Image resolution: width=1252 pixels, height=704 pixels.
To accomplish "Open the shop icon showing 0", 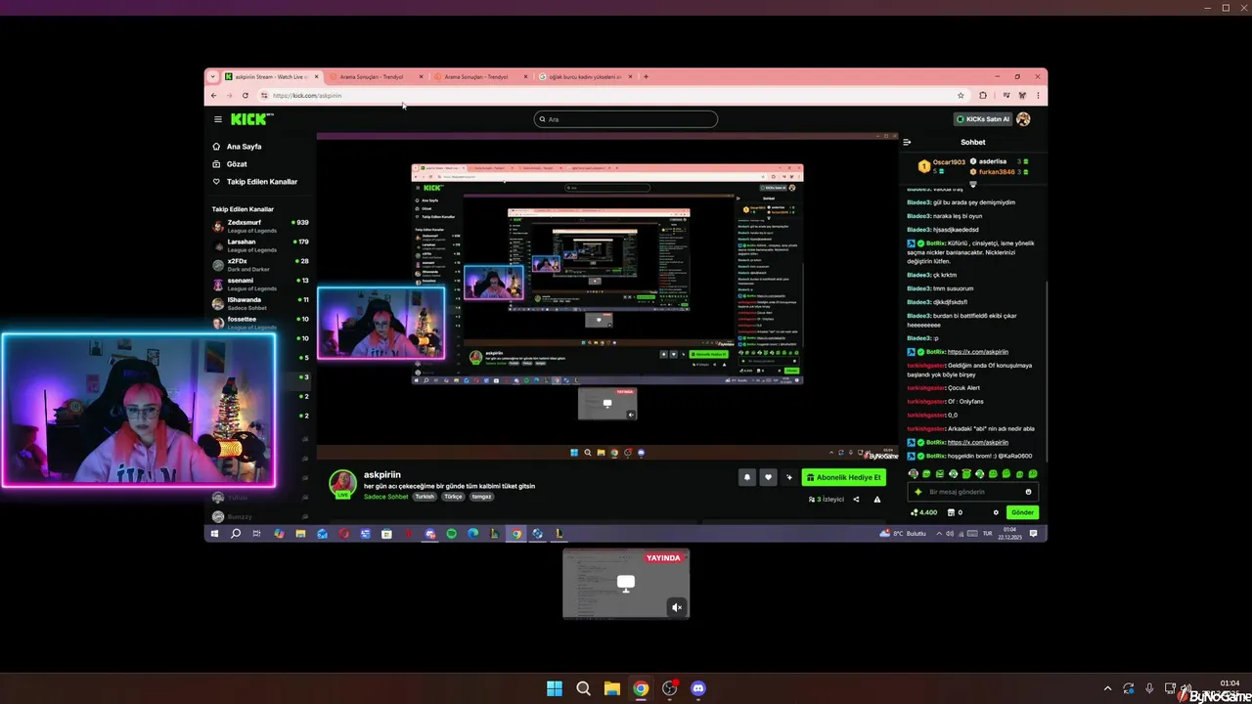I will pos(954,512).
